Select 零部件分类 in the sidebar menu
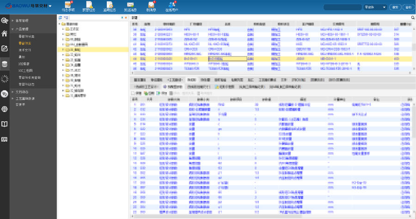Viewport: 416px width, 219px height. coord(26,36)
